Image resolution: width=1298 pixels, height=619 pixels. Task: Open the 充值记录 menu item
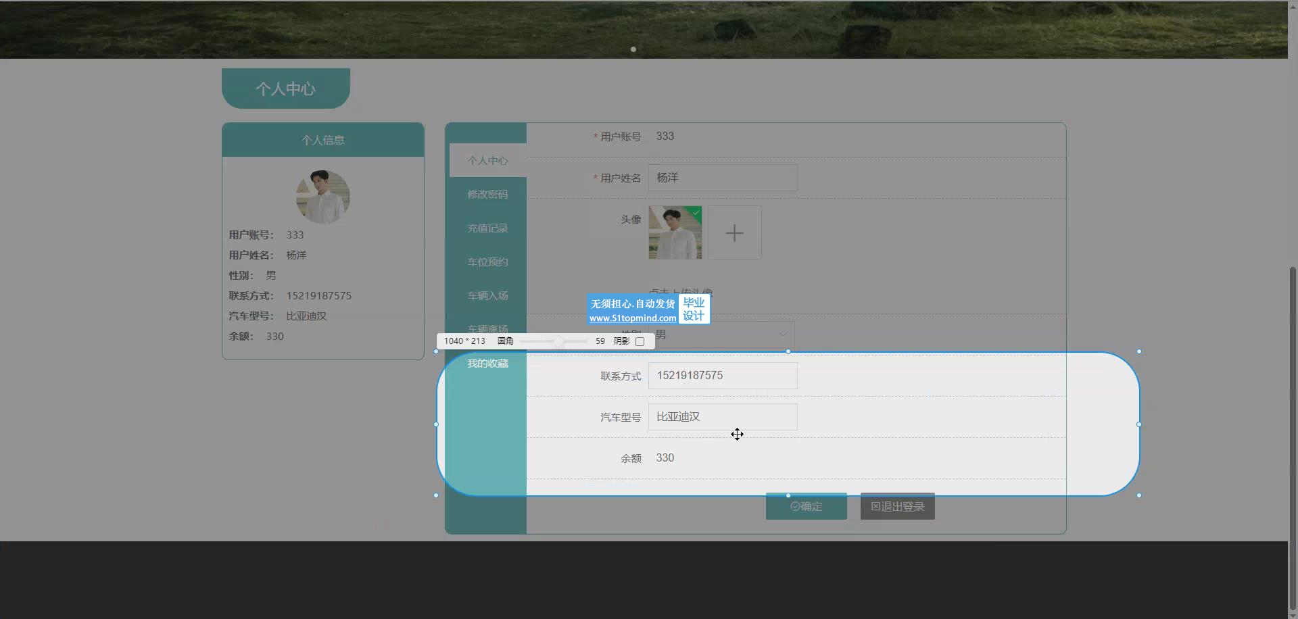(x=487, y=228)
